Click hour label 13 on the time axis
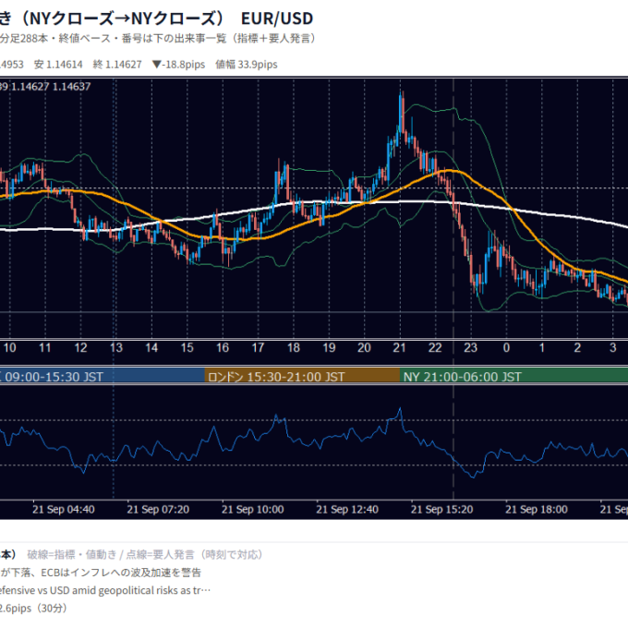 [x=116, y=347]
